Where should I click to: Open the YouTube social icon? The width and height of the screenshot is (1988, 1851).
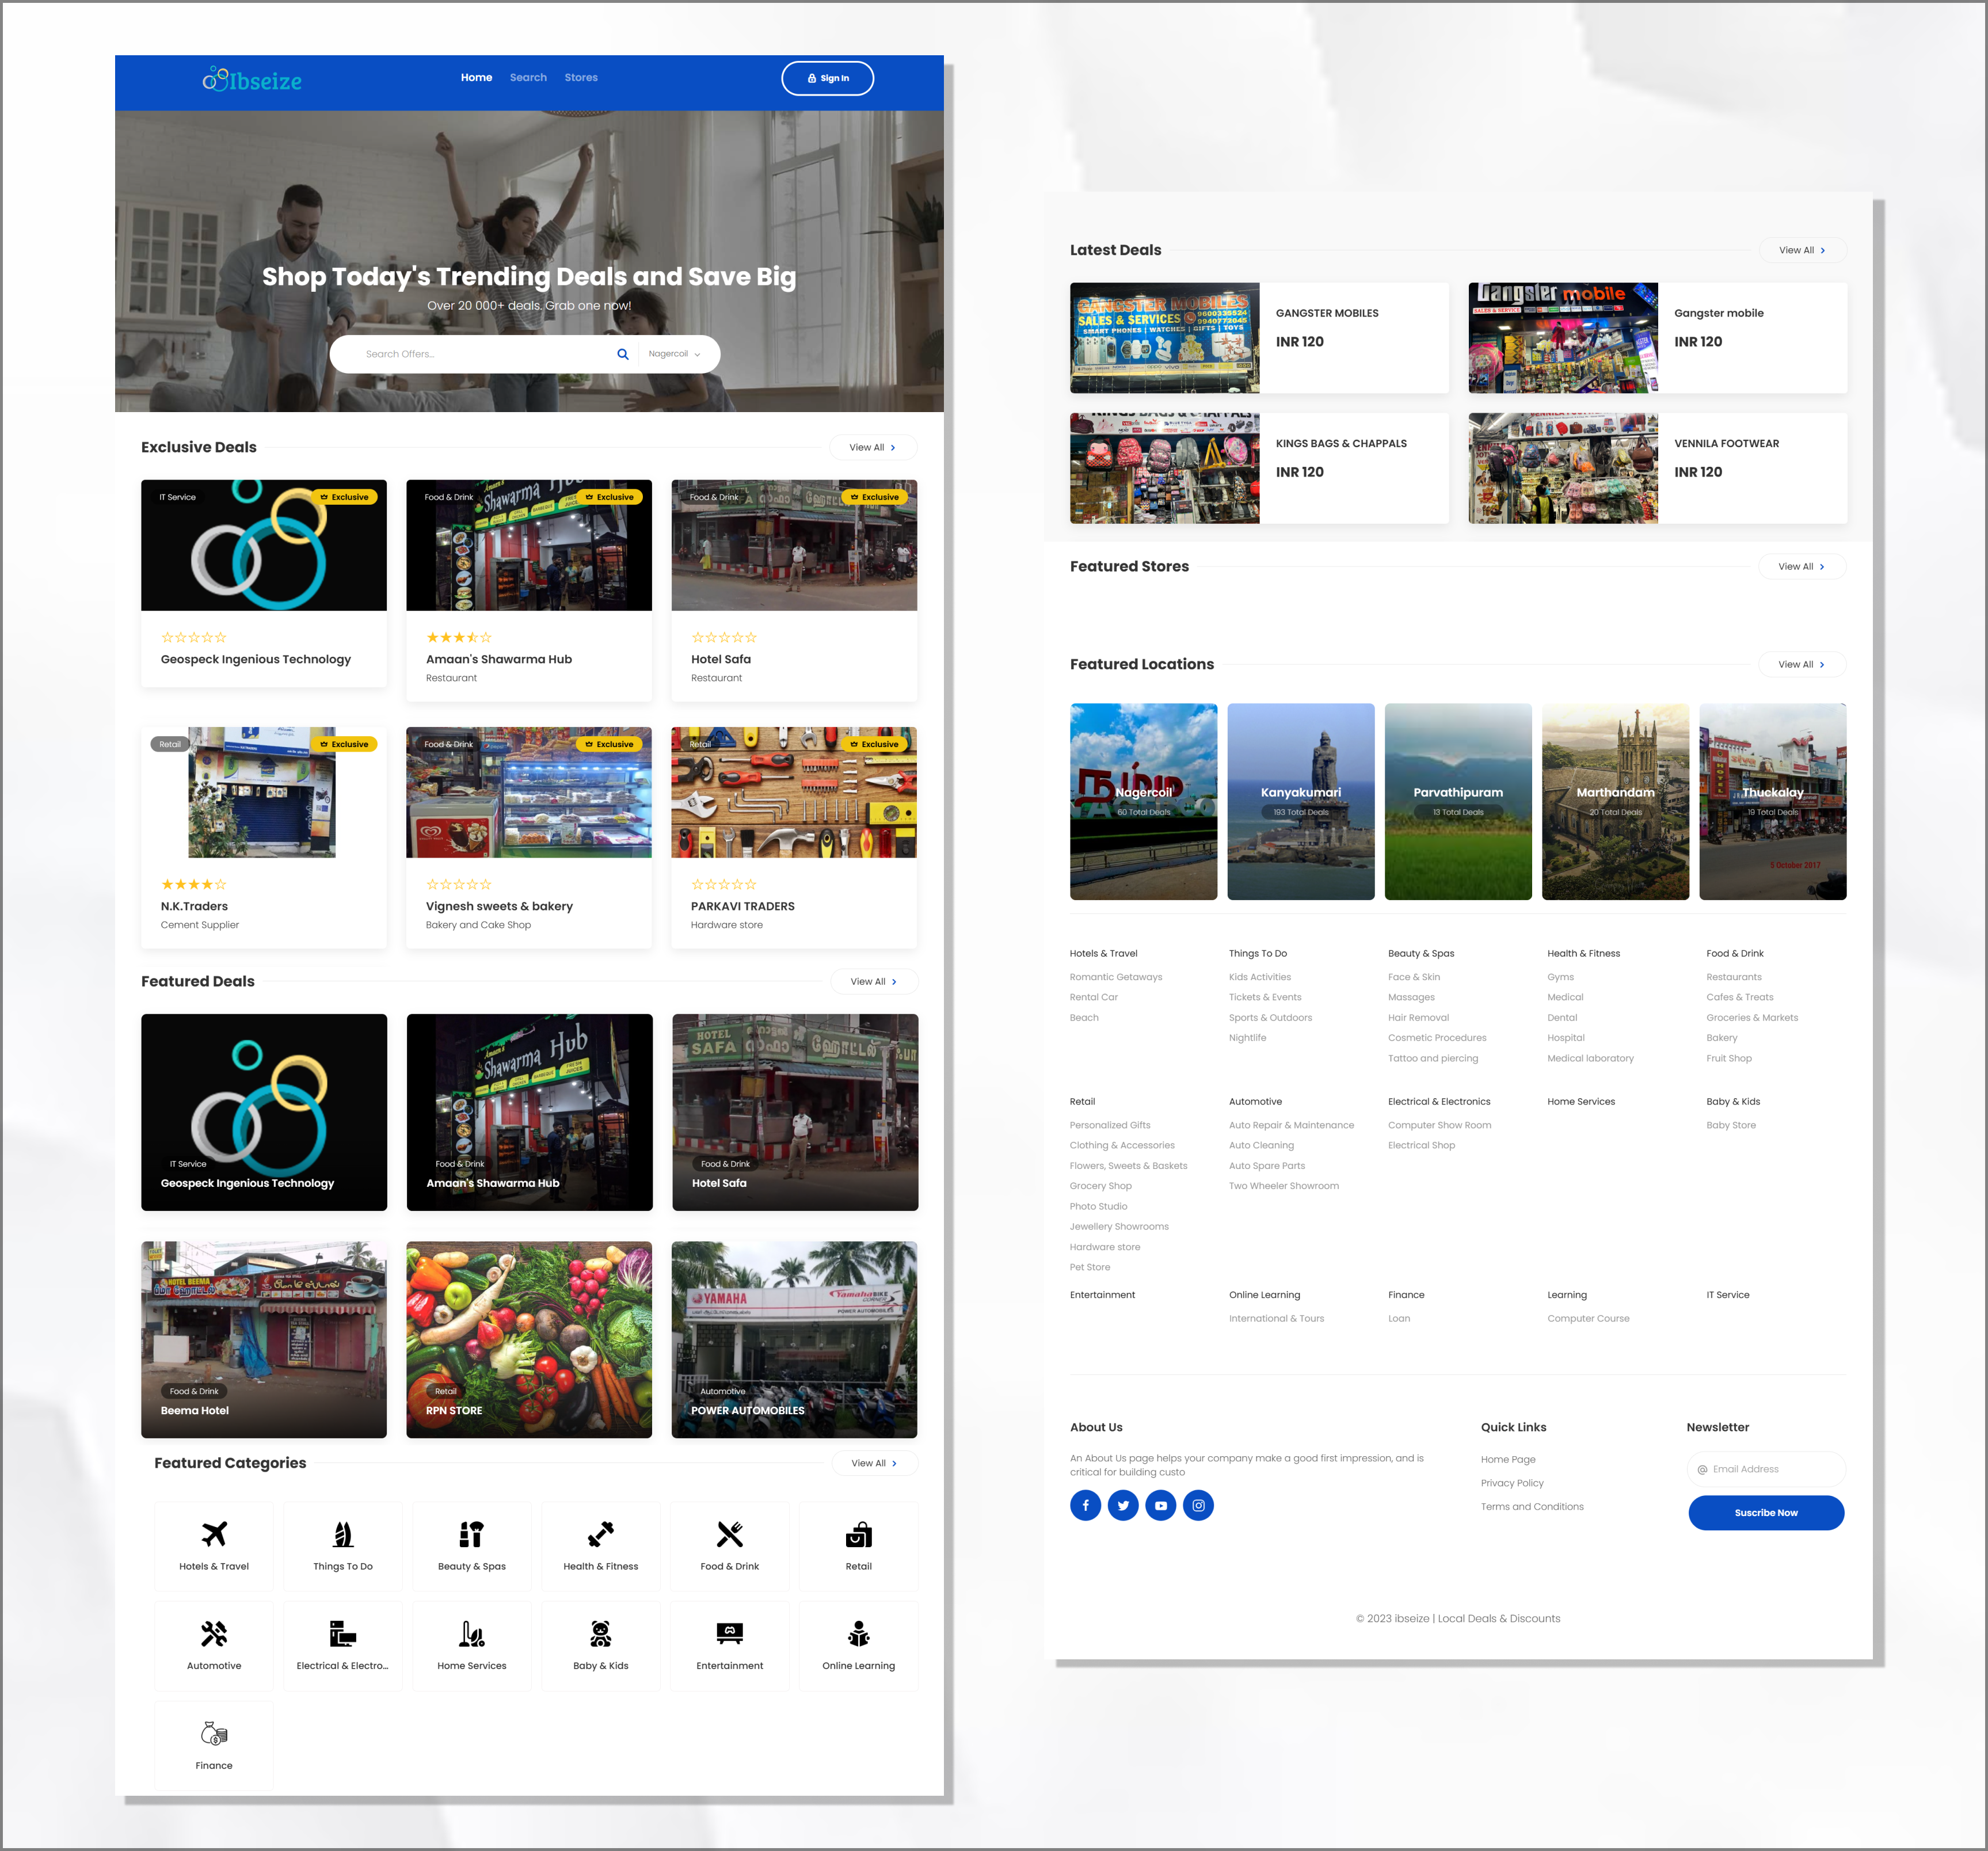point(1160,1505)
